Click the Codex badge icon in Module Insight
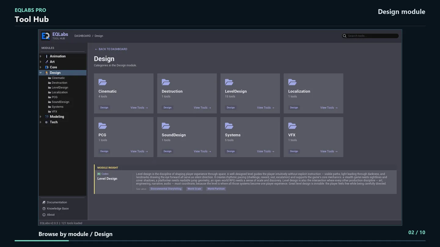Screen dimensions: 440x247 coord(99,174)
